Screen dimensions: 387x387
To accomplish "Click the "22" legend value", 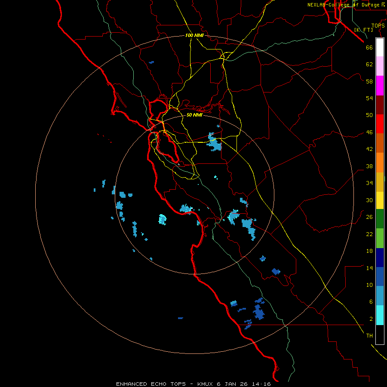I will (369, 234).
